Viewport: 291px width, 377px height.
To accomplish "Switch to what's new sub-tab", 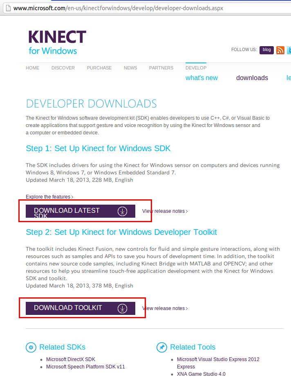I will [x=201, y=78].
